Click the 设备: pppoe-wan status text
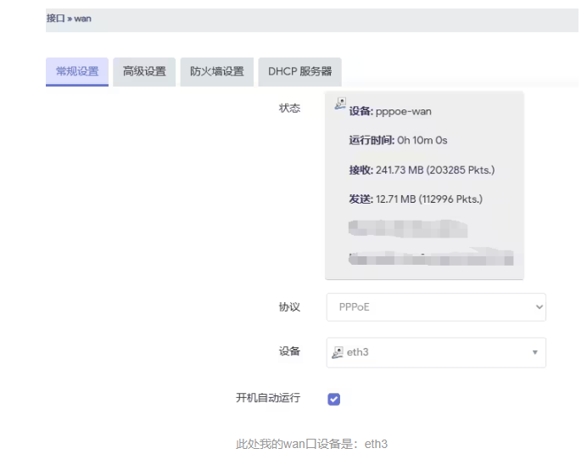This screenshot has height=454, width=587. coord(390,111)
